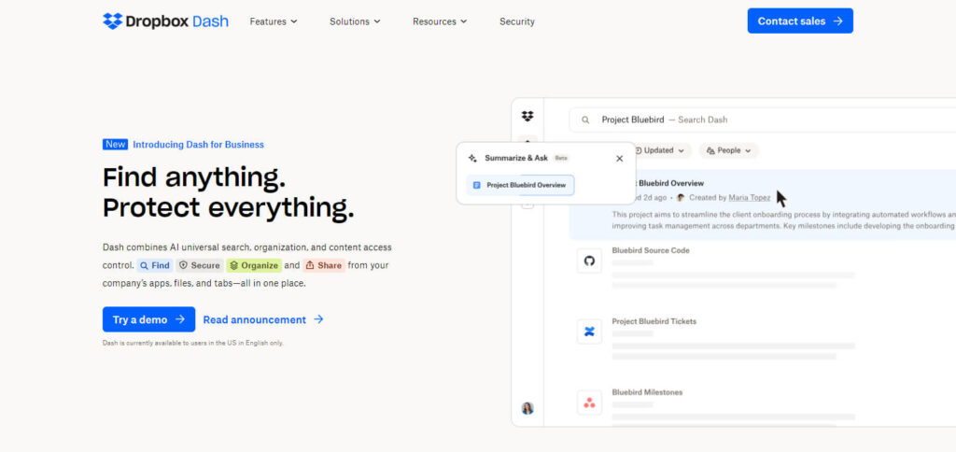The height and width of the screenshot is (452, 956).
Task: Click the Bluebird Overview result title
Action: [670, 183]
